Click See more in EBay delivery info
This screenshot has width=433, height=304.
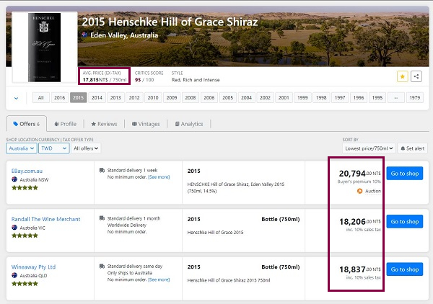[x=159, y=177]
